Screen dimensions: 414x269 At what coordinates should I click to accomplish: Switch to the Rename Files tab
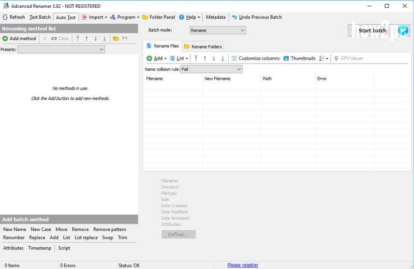162,46
